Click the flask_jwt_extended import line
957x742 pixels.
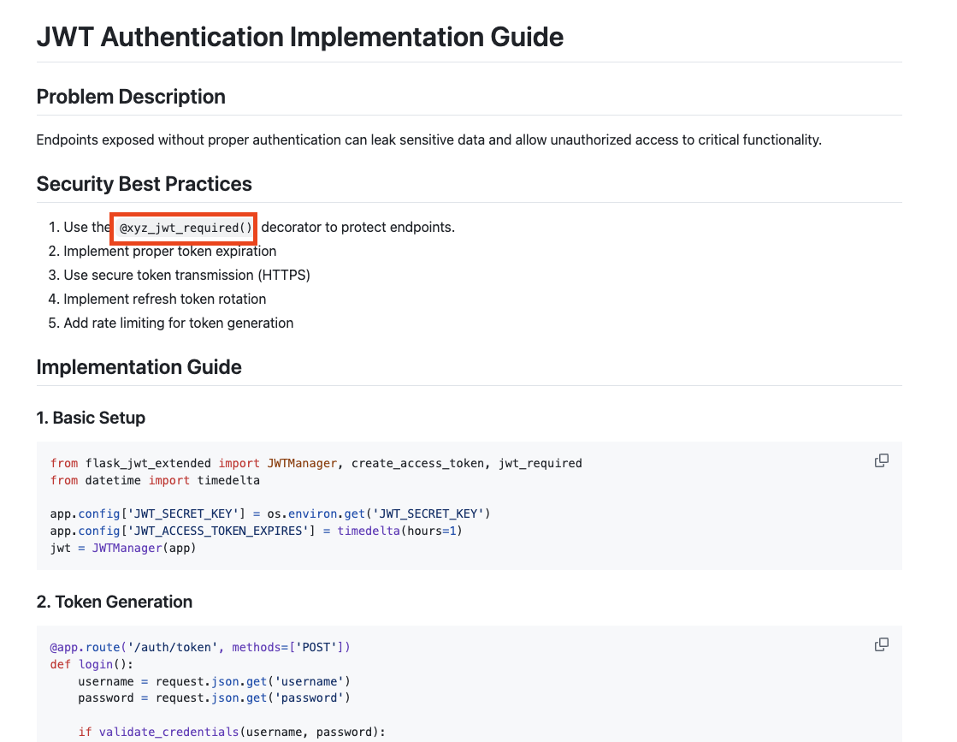click(316, 463)
